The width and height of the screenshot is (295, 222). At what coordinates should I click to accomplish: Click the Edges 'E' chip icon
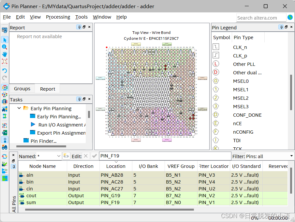tap(5, 102)
